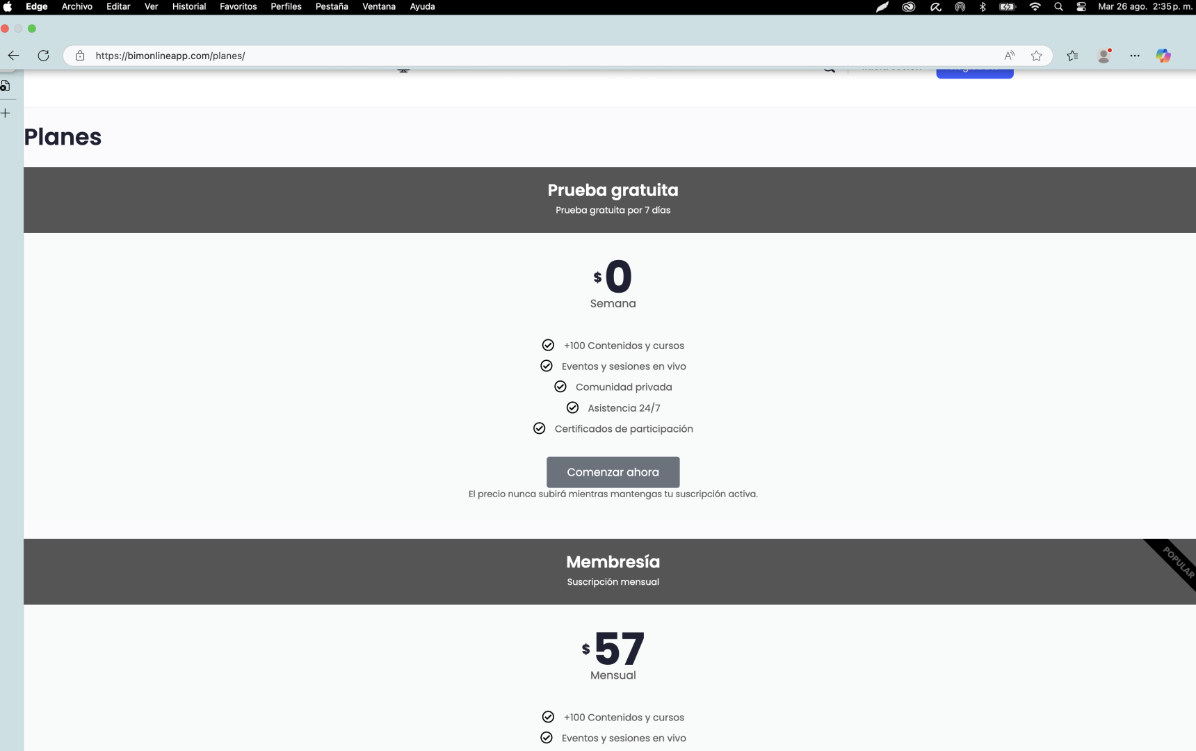Click the browser back arrow

pyautogui.click(x=14, y=56)
